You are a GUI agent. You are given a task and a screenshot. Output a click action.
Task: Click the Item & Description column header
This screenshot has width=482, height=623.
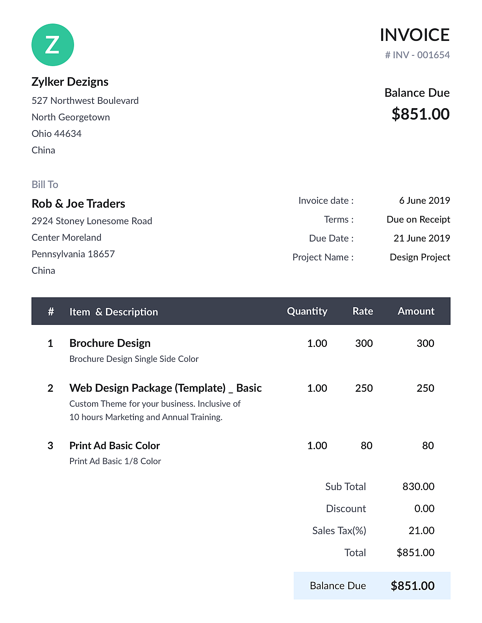pyautogui.click(x=113, y=312)
